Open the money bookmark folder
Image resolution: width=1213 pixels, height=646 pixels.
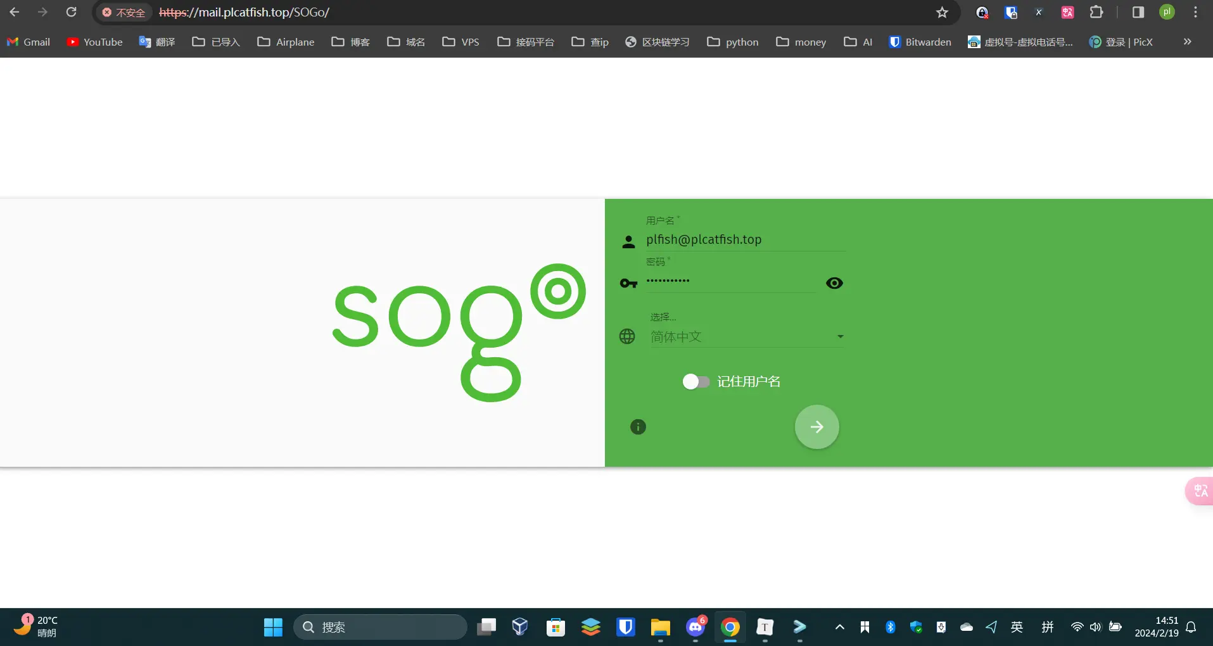(x=801, y=42)
